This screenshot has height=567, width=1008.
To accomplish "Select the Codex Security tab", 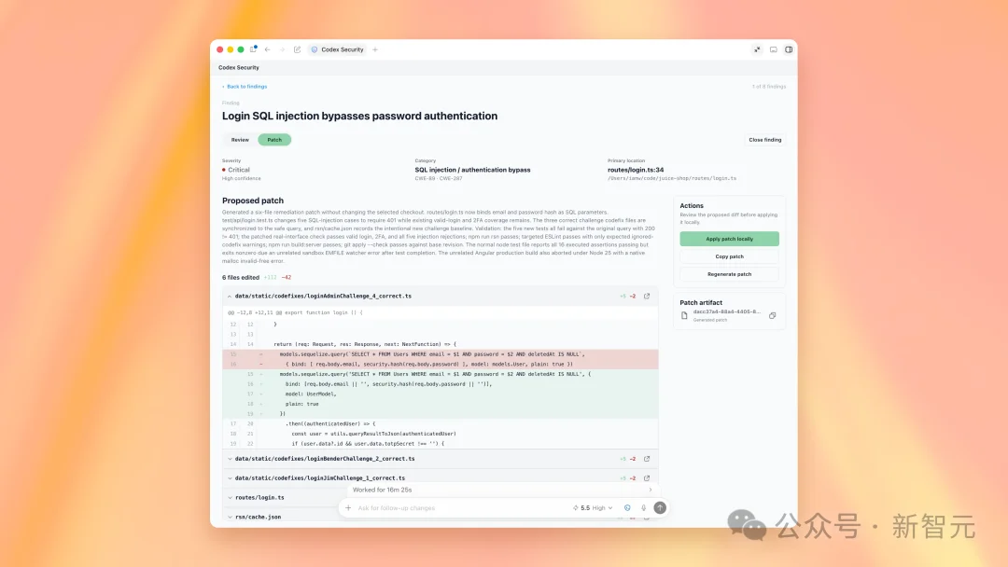I will [338, 49].
